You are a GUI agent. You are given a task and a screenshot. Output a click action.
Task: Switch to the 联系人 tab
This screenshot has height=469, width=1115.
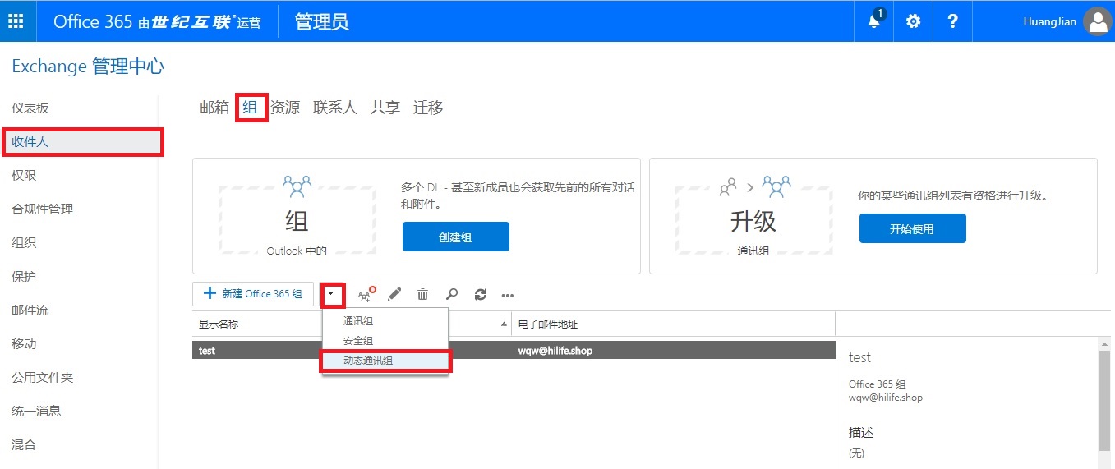(x=335, y=108)
